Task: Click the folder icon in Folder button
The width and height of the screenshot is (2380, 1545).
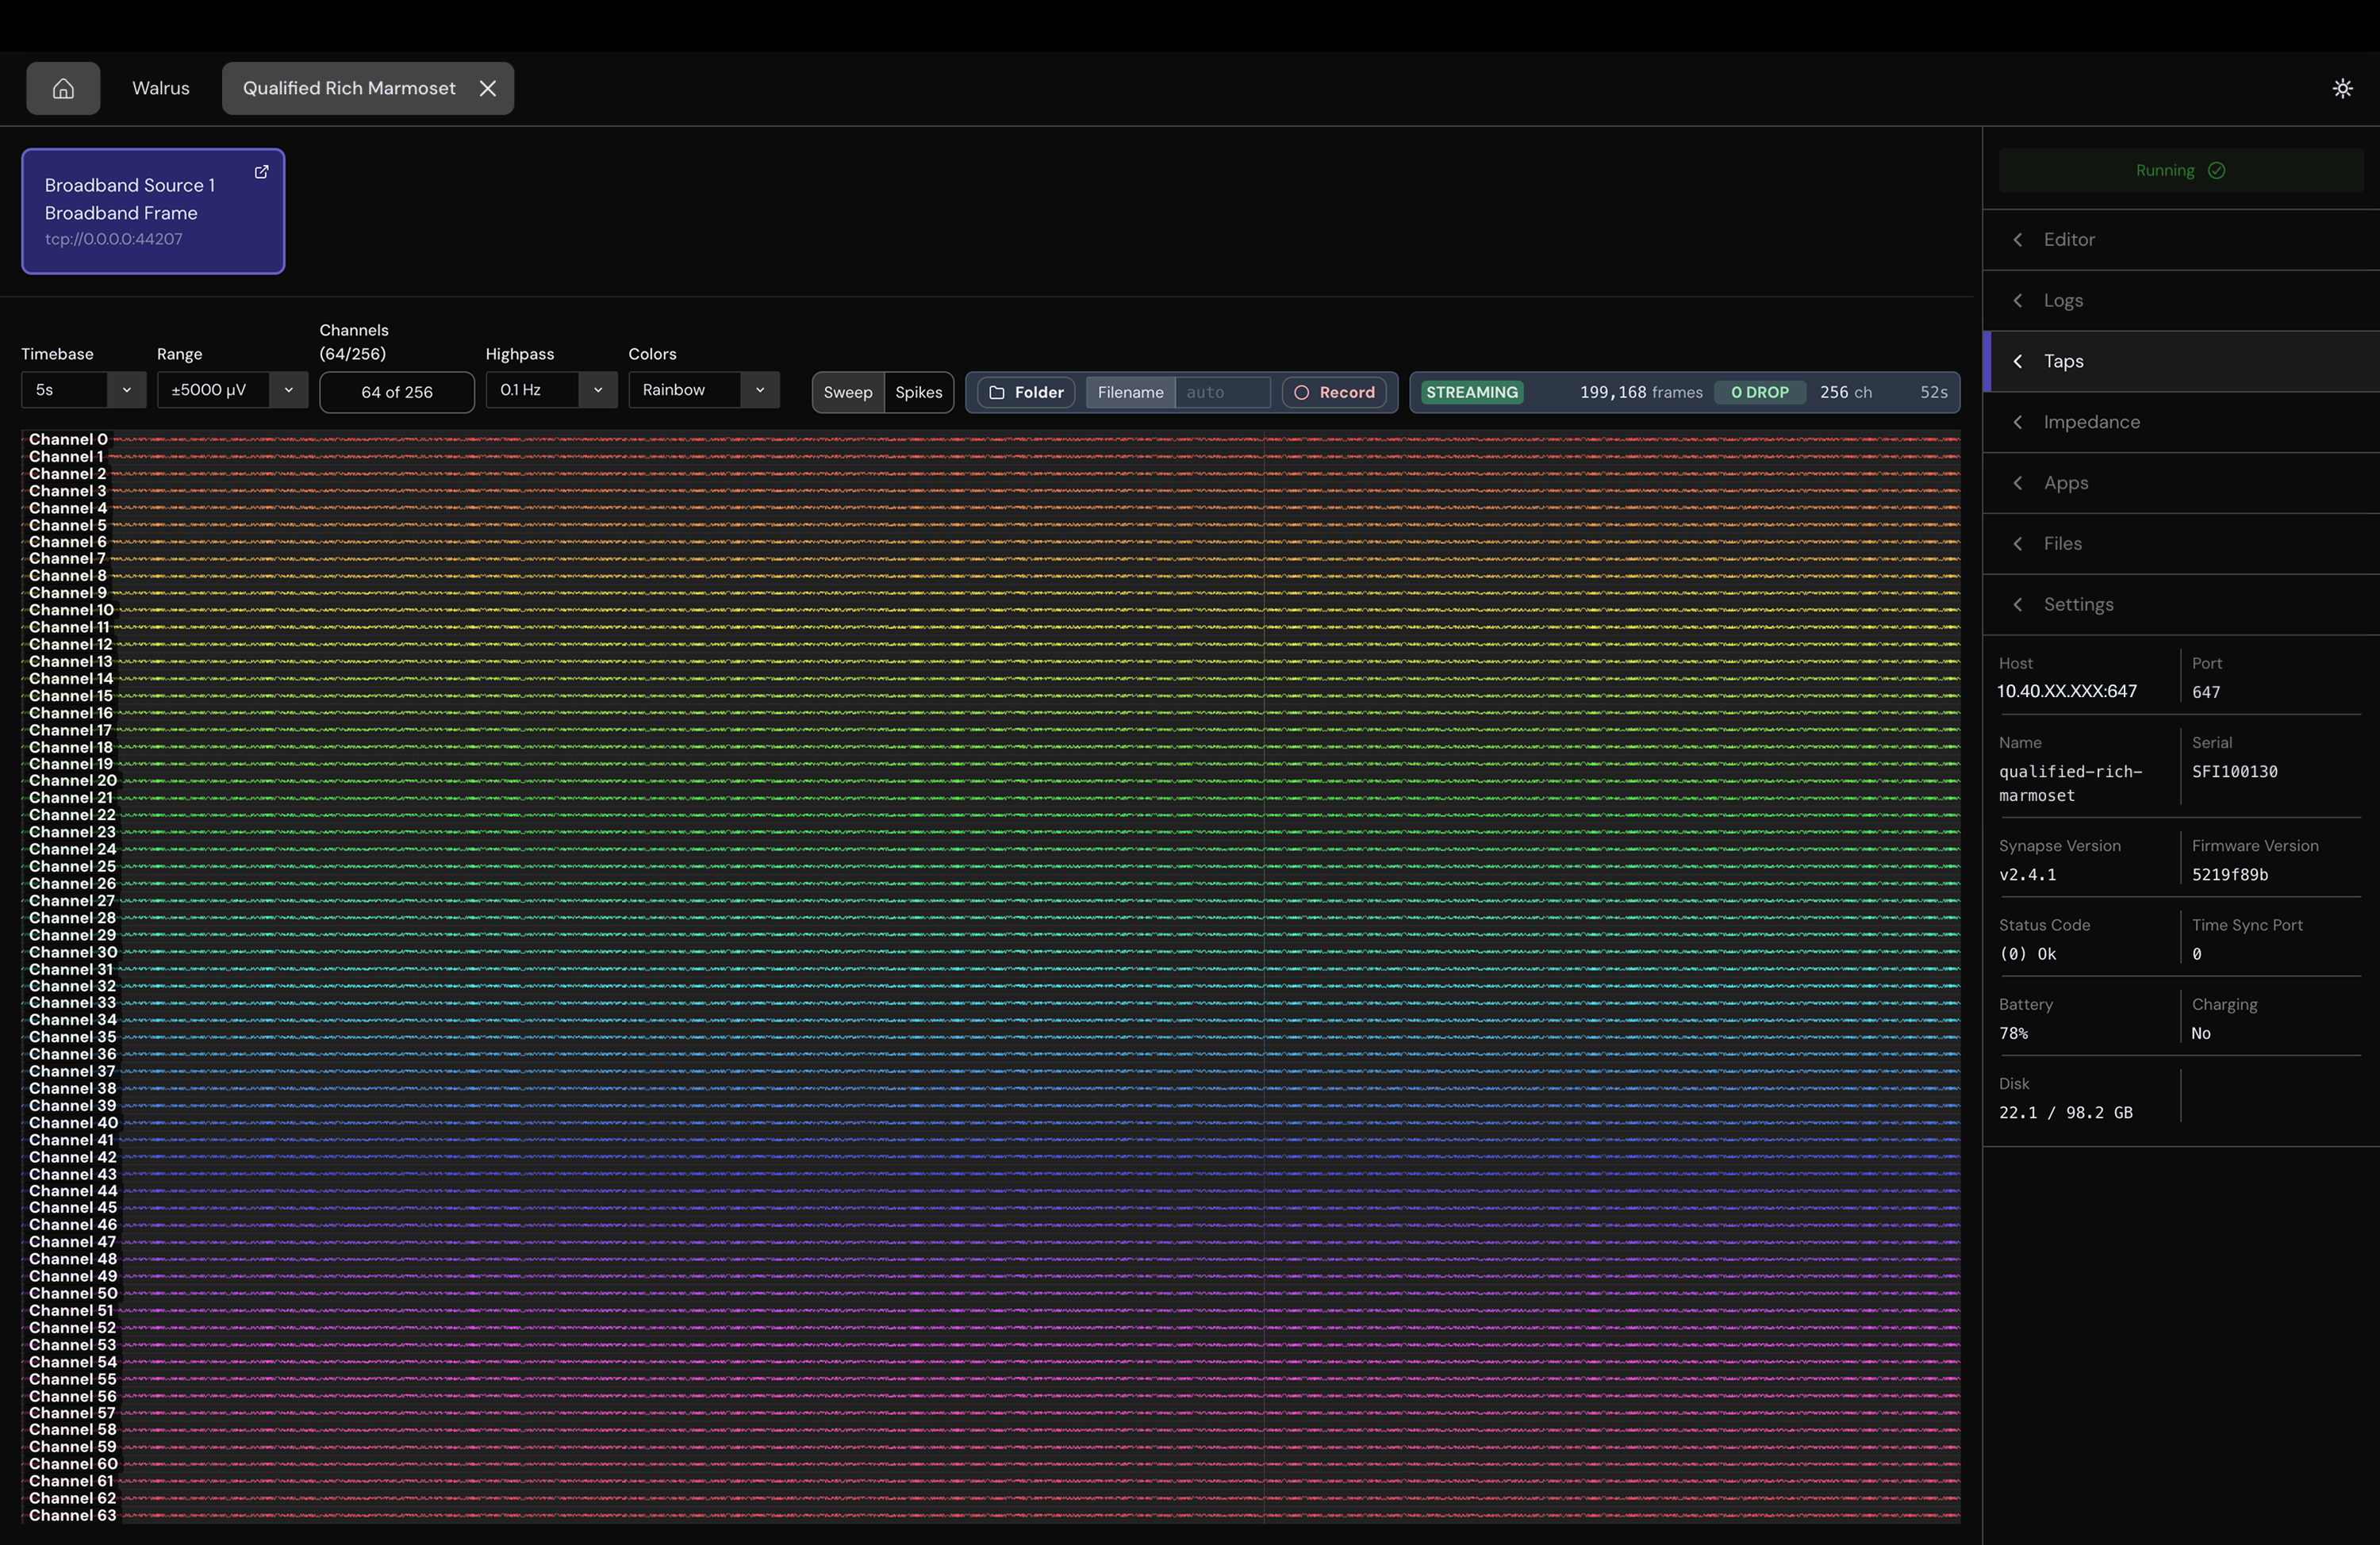Action: click(x=997, y=392)
